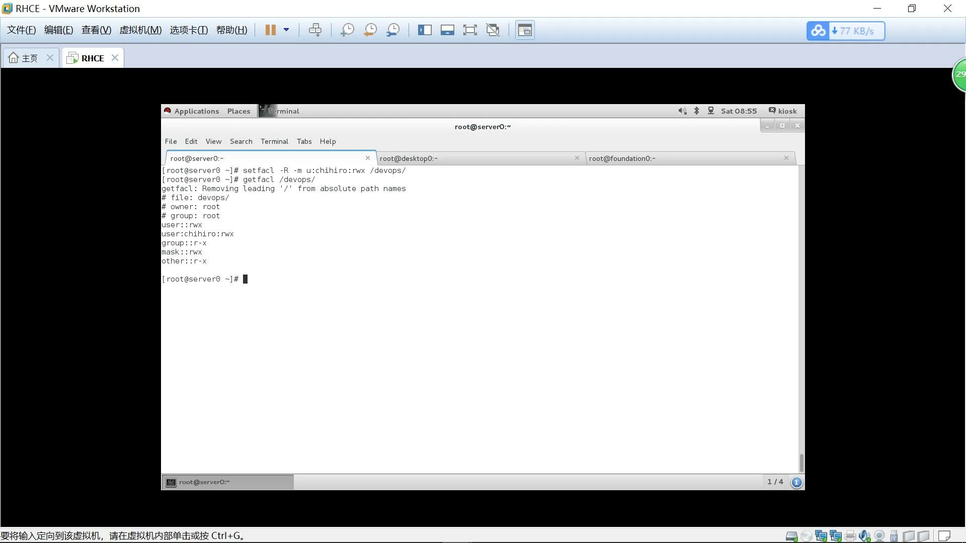Click the printer device status icon
The image size is (966, 543).
point(850,536)
